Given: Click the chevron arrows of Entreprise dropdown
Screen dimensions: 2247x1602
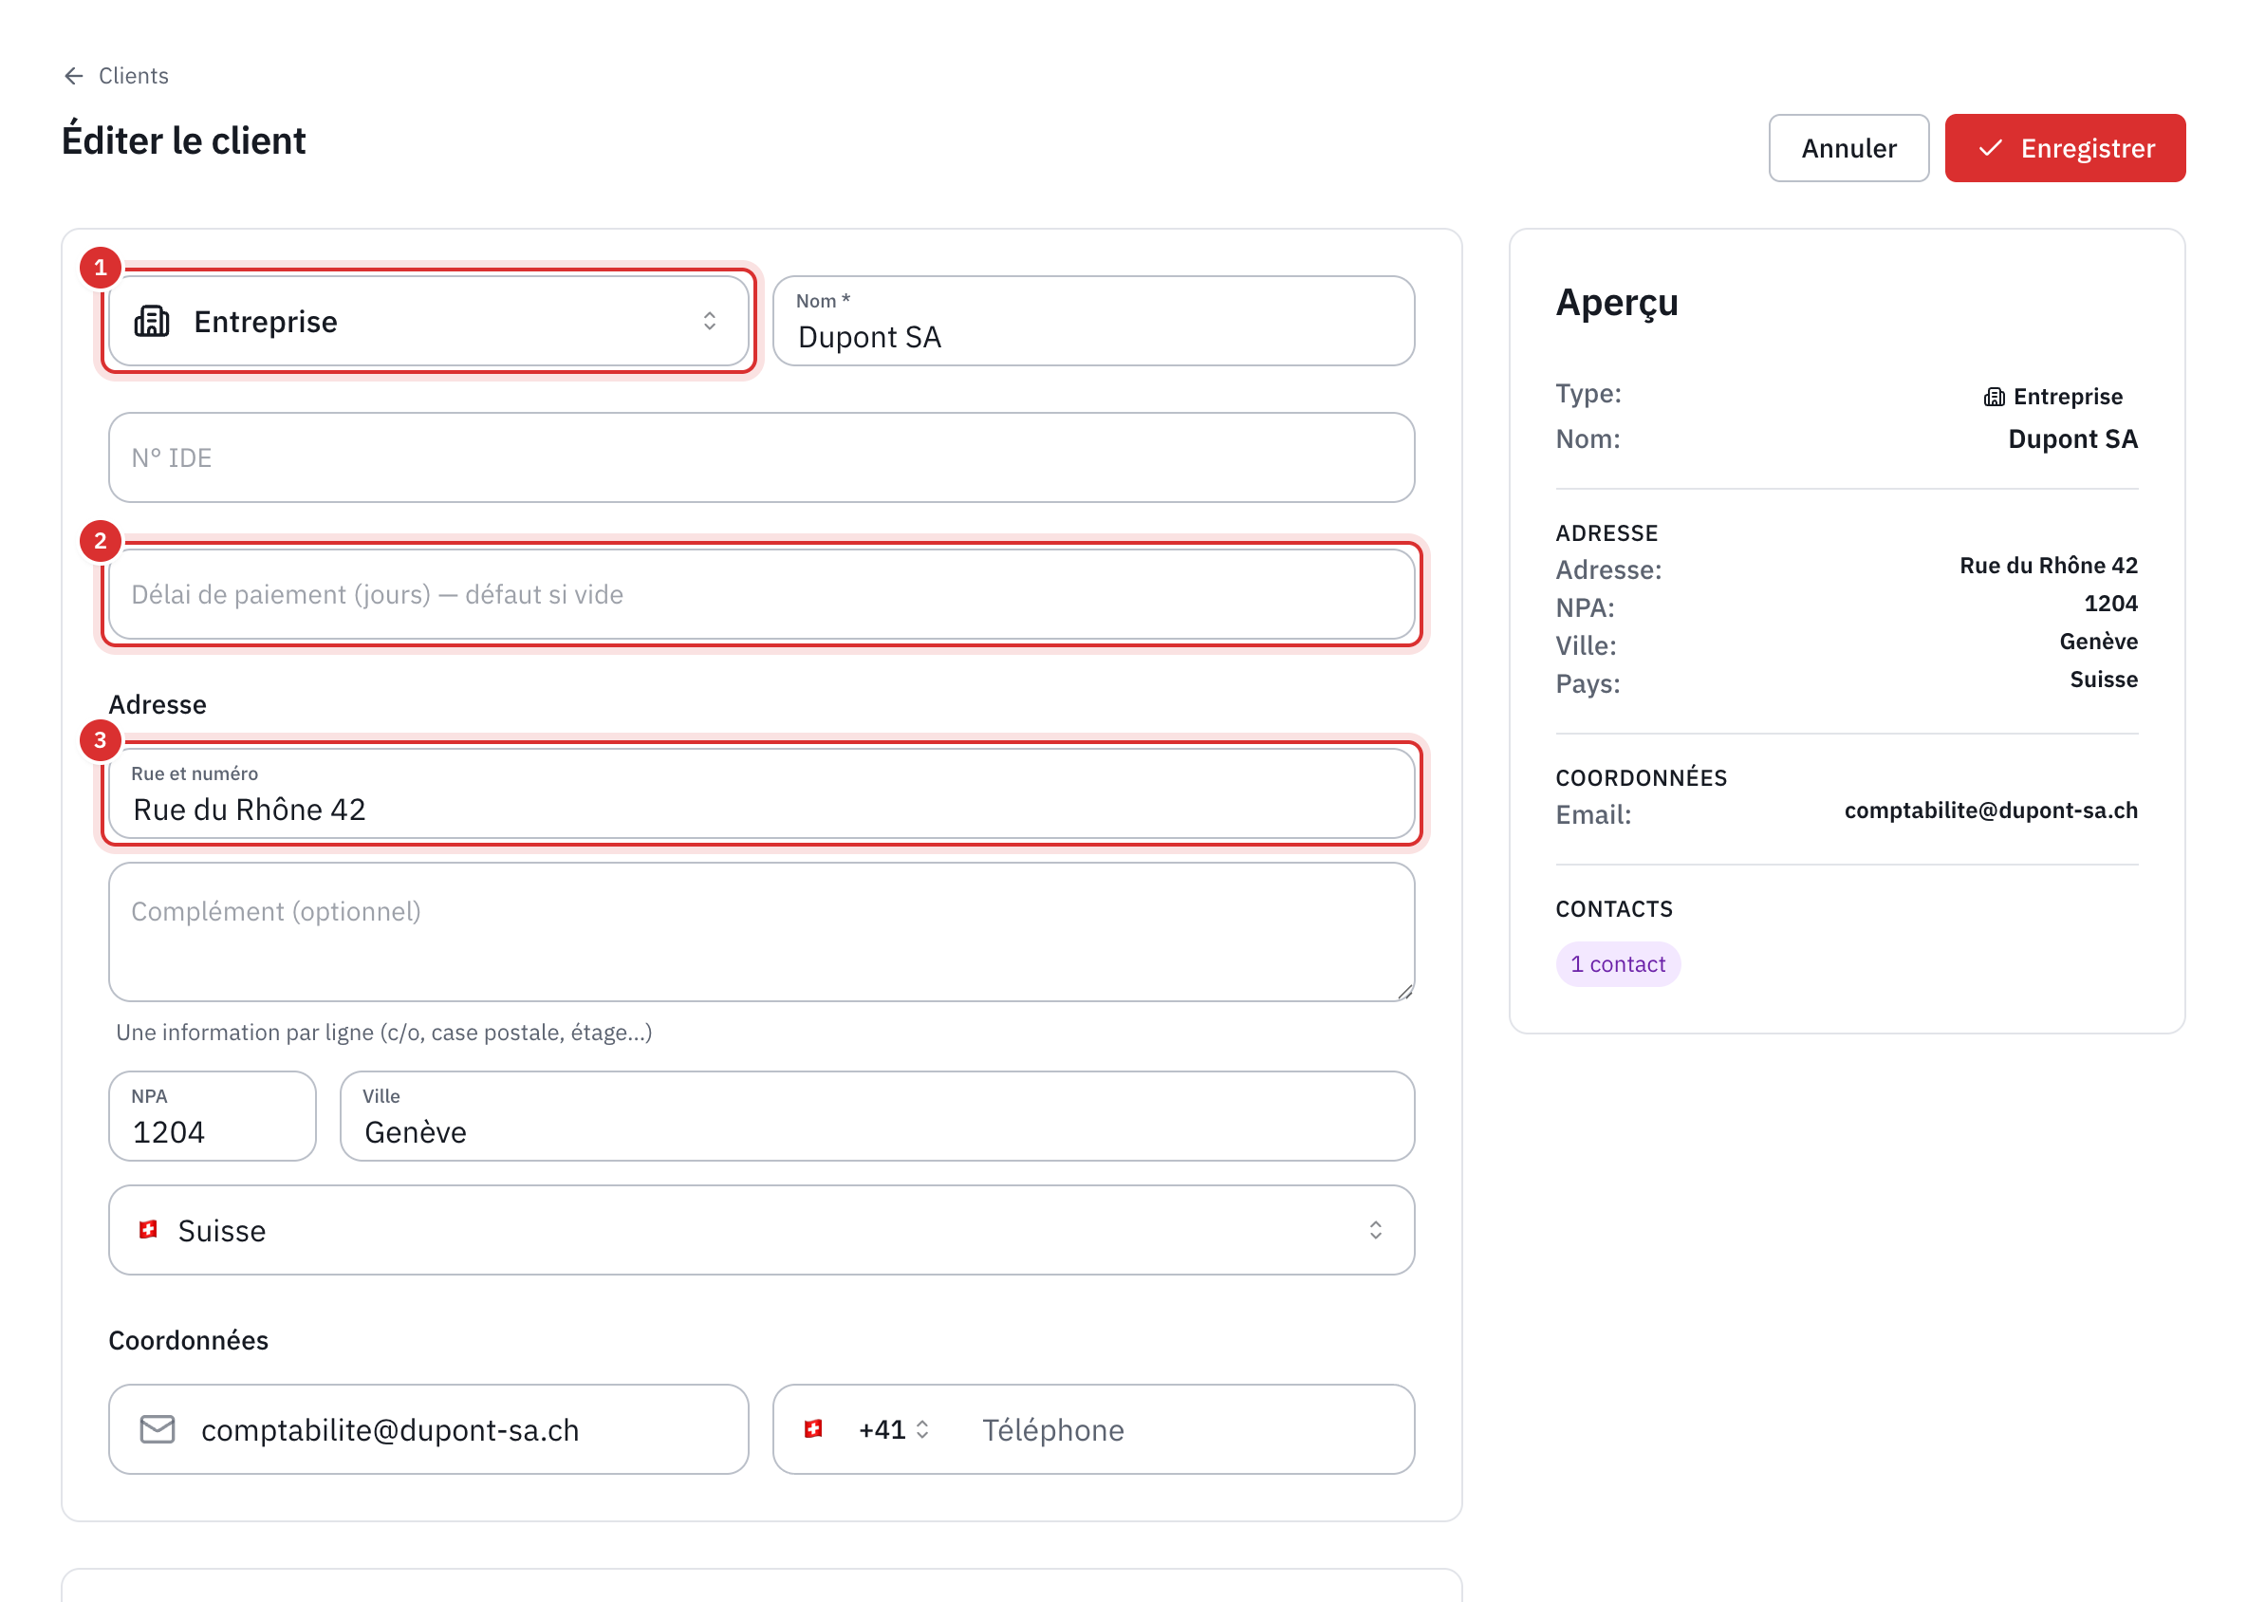Looking at the screenshot, I should tap(709, 321).
